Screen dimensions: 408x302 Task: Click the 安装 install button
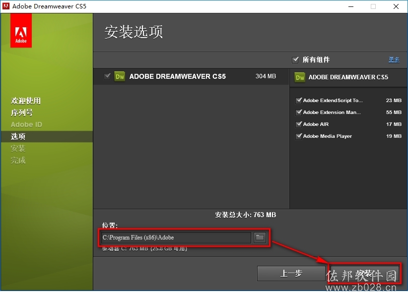click(364, 273)
